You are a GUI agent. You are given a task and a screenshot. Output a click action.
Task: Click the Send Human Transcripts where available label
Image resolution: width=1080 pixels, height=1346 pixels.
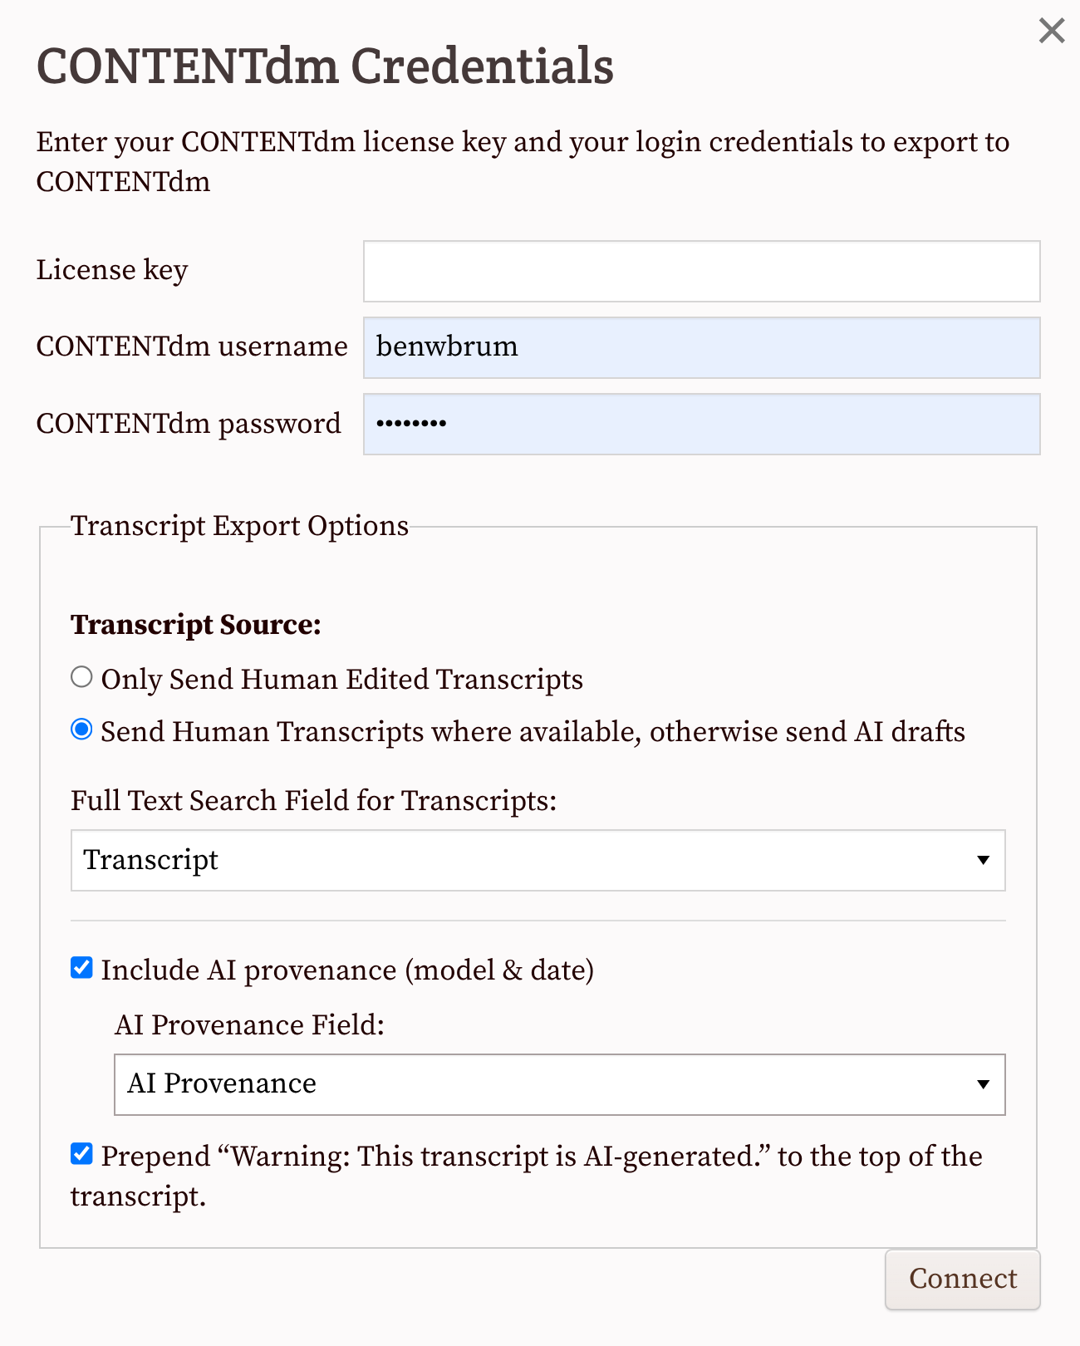tap(533, 732)
